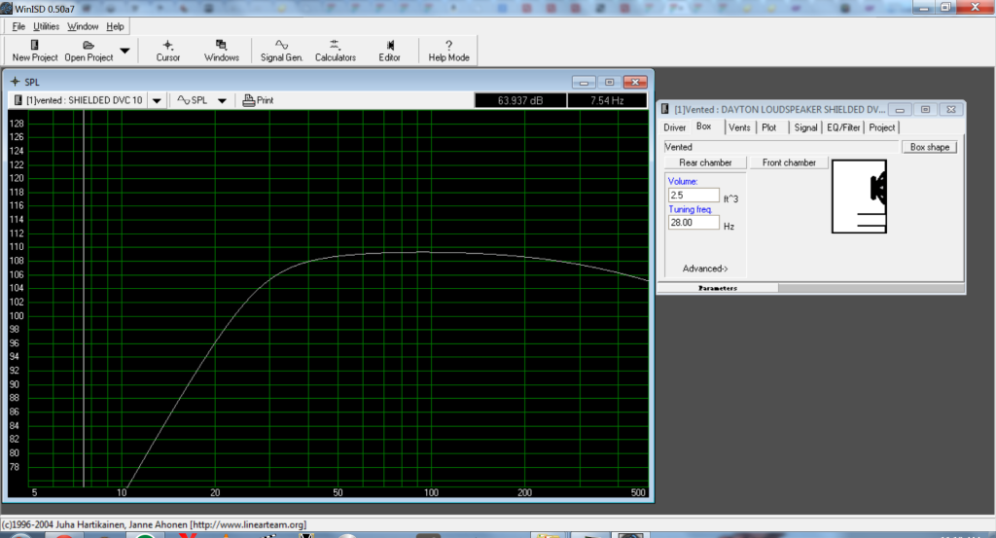Click the Box shape button
The height and width of the screenshot is (538, 996).
[x=929, y=147]
